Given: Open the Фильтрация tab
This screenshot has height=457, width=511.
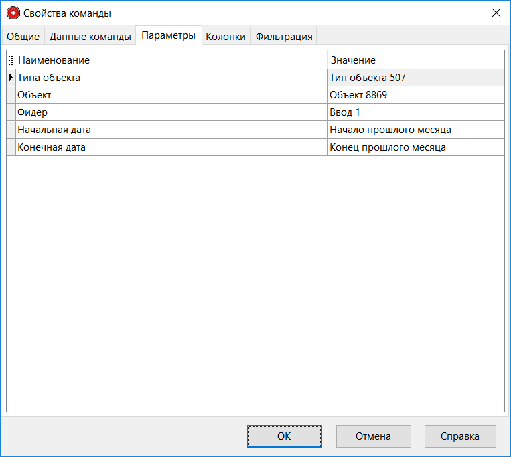Looking at the screenshot, I should click(284, 37).
